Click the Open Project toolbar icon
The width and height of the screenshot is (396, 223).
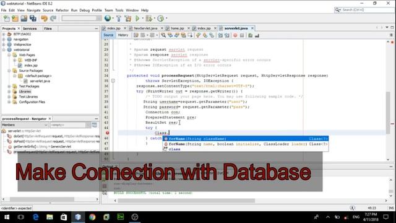[x=24, y=19]
